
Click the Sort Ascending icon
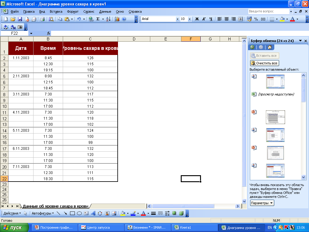pyautogui.click(x=108, y=19)
